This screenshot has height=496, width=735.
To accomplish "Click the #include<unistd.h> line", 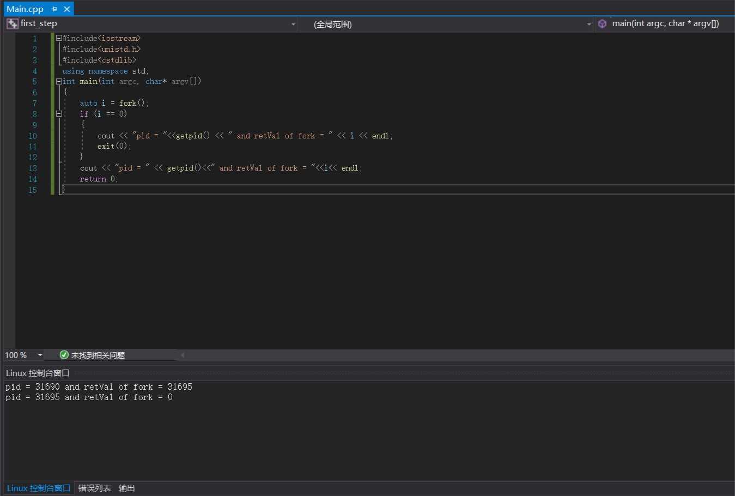I will coord(101,49).
